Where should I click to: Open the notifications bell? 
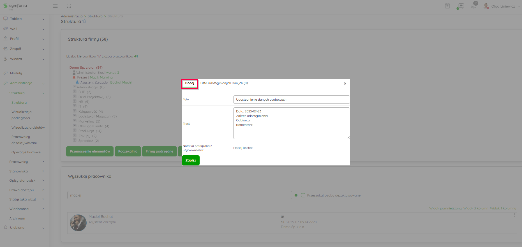pyautogui.click(x=473, y=6)
